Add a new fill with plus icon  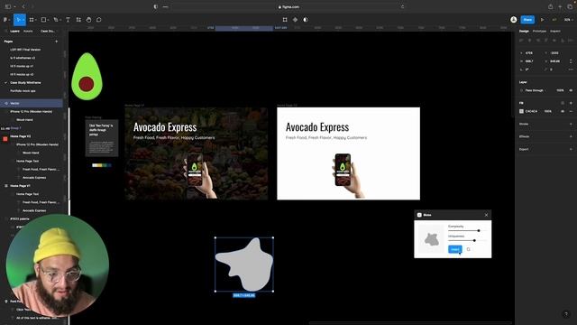pyautogui.click(x=571, y=103)
